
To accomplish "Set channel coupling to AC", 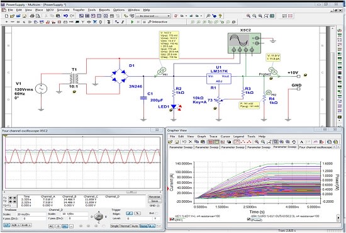I will coord(51,226).
